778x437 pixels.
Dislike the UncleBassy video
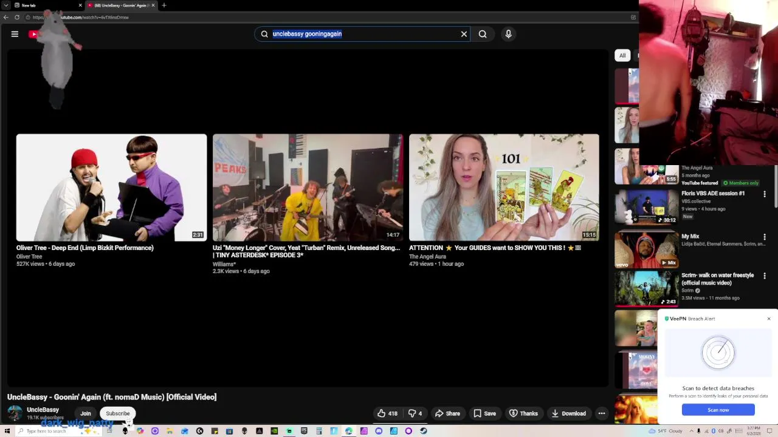[x=415, y=413]
